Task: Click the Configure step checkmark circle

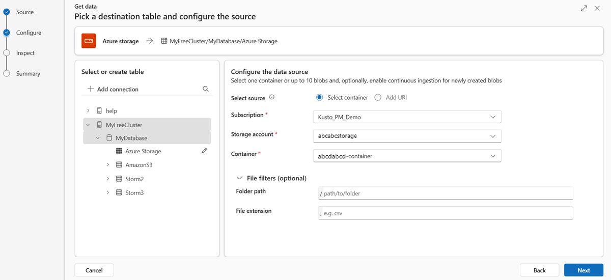Action: coord(7,33)
